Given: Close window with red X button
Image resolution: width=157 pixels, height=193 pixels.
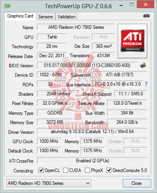Looking at the screenshot, I should point(145,5).
